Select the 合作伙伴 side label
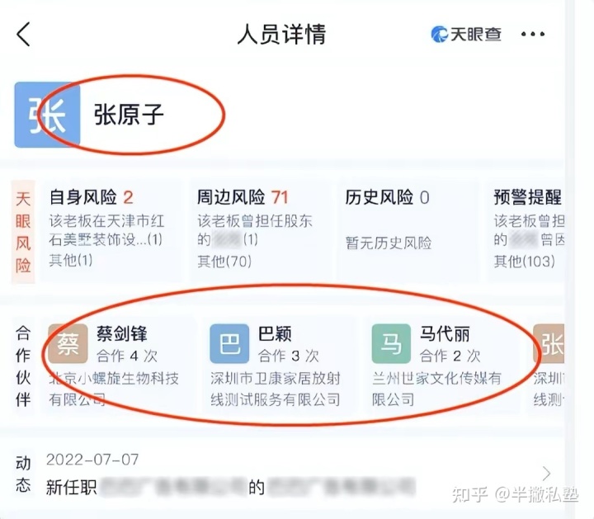Image resolution: width=594 pixels, height=519 pixels. coord(23,366)
